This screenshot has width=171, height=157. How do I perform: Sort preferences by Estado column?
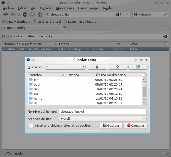click(x=85, y=44)
